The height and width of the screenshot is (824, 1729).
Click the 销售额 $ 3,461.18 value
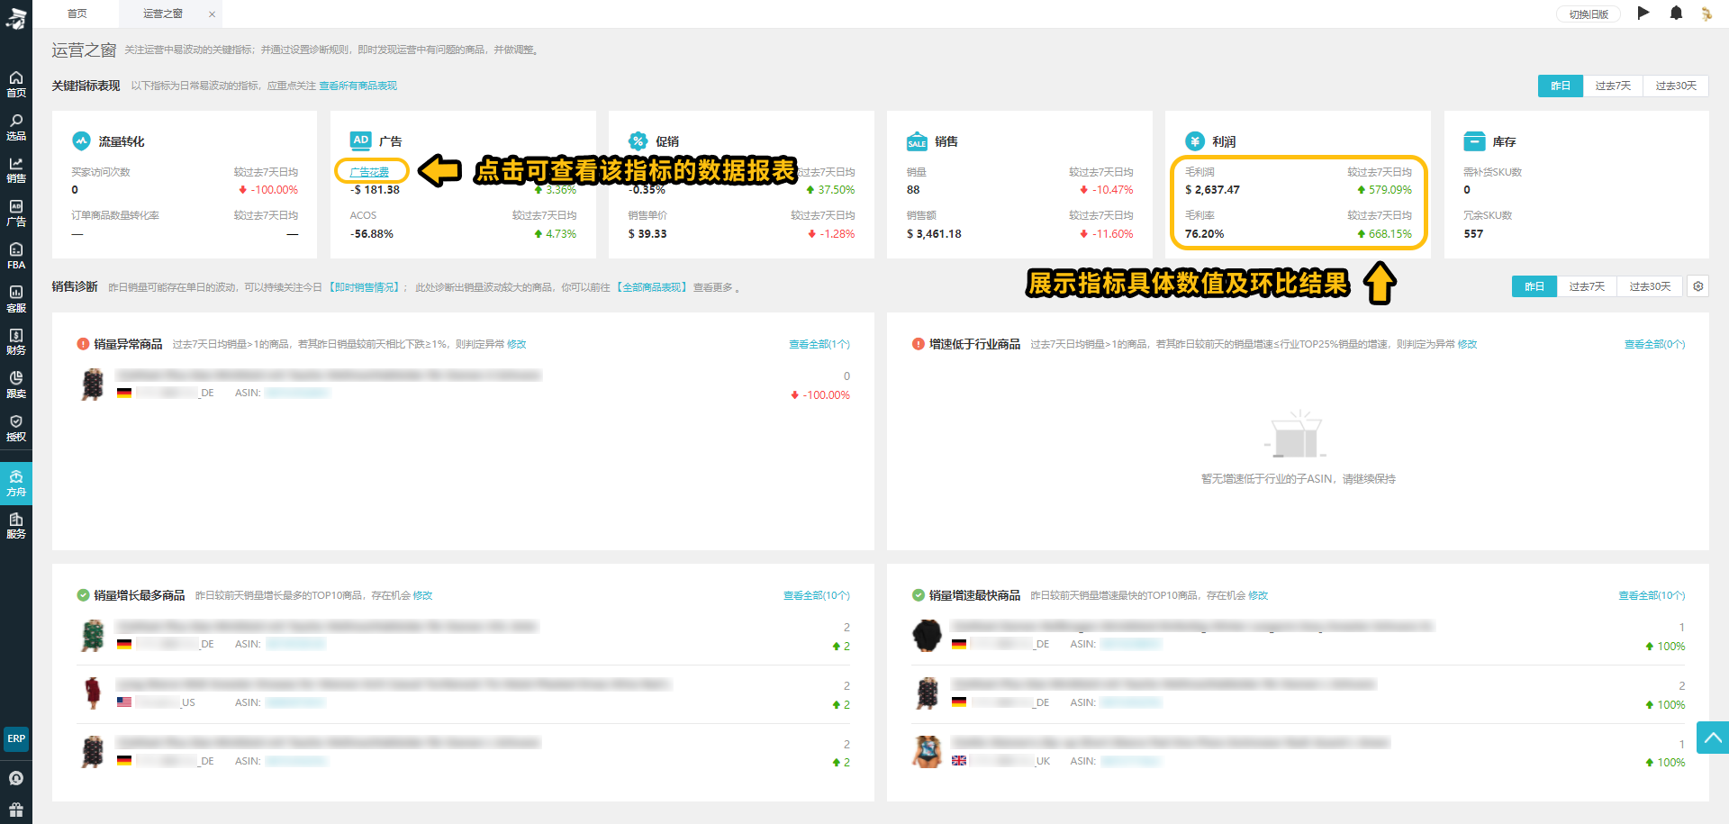click(x=934, y=234)
